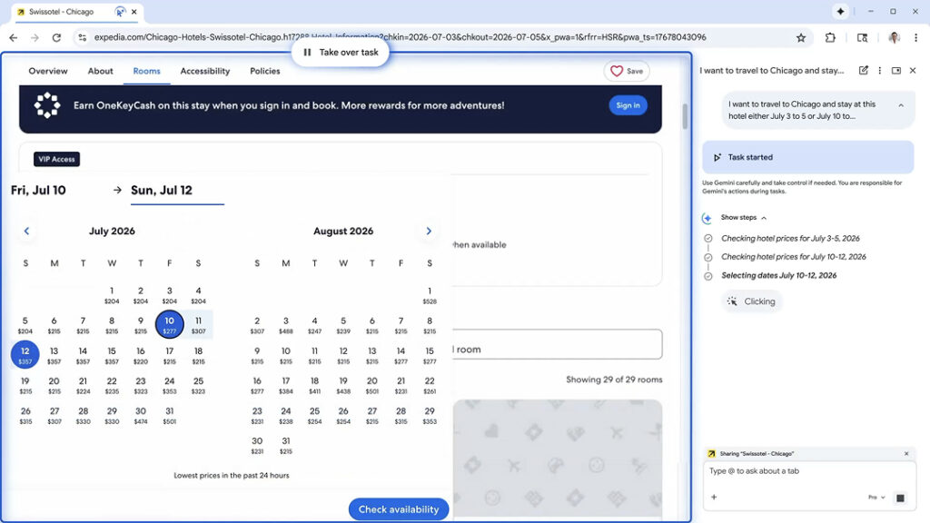Reload the Expedia page
The width and height of the screenshot is (930, 523).
(x=56, y=38)
